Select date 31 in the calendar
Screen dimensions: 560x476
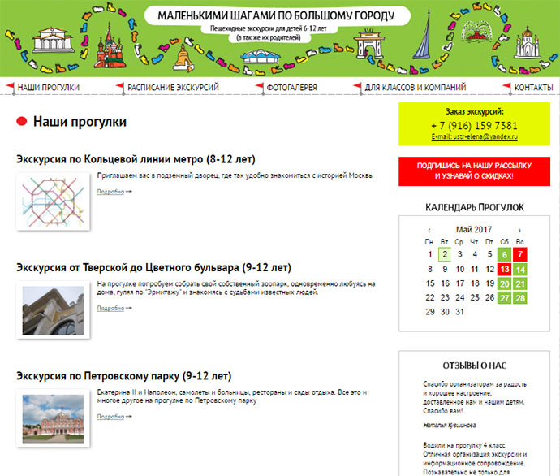tap(459, 312)
